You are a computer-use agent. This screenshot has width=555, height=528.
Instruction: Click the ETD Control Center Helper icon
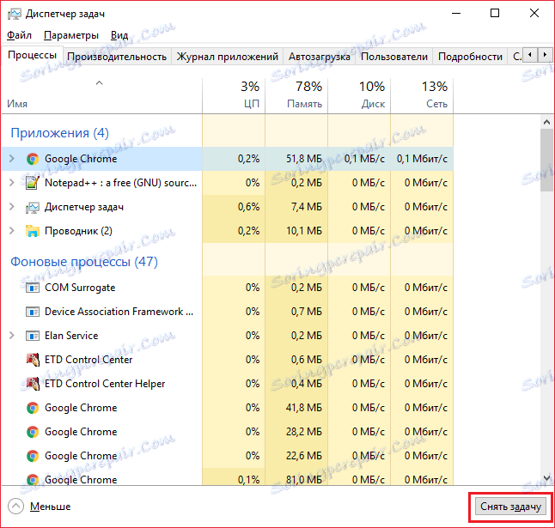point(33,384)
